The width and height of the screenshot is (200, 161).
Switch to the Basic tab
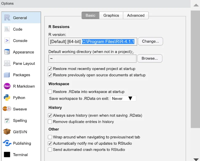[x=90, y=15]
